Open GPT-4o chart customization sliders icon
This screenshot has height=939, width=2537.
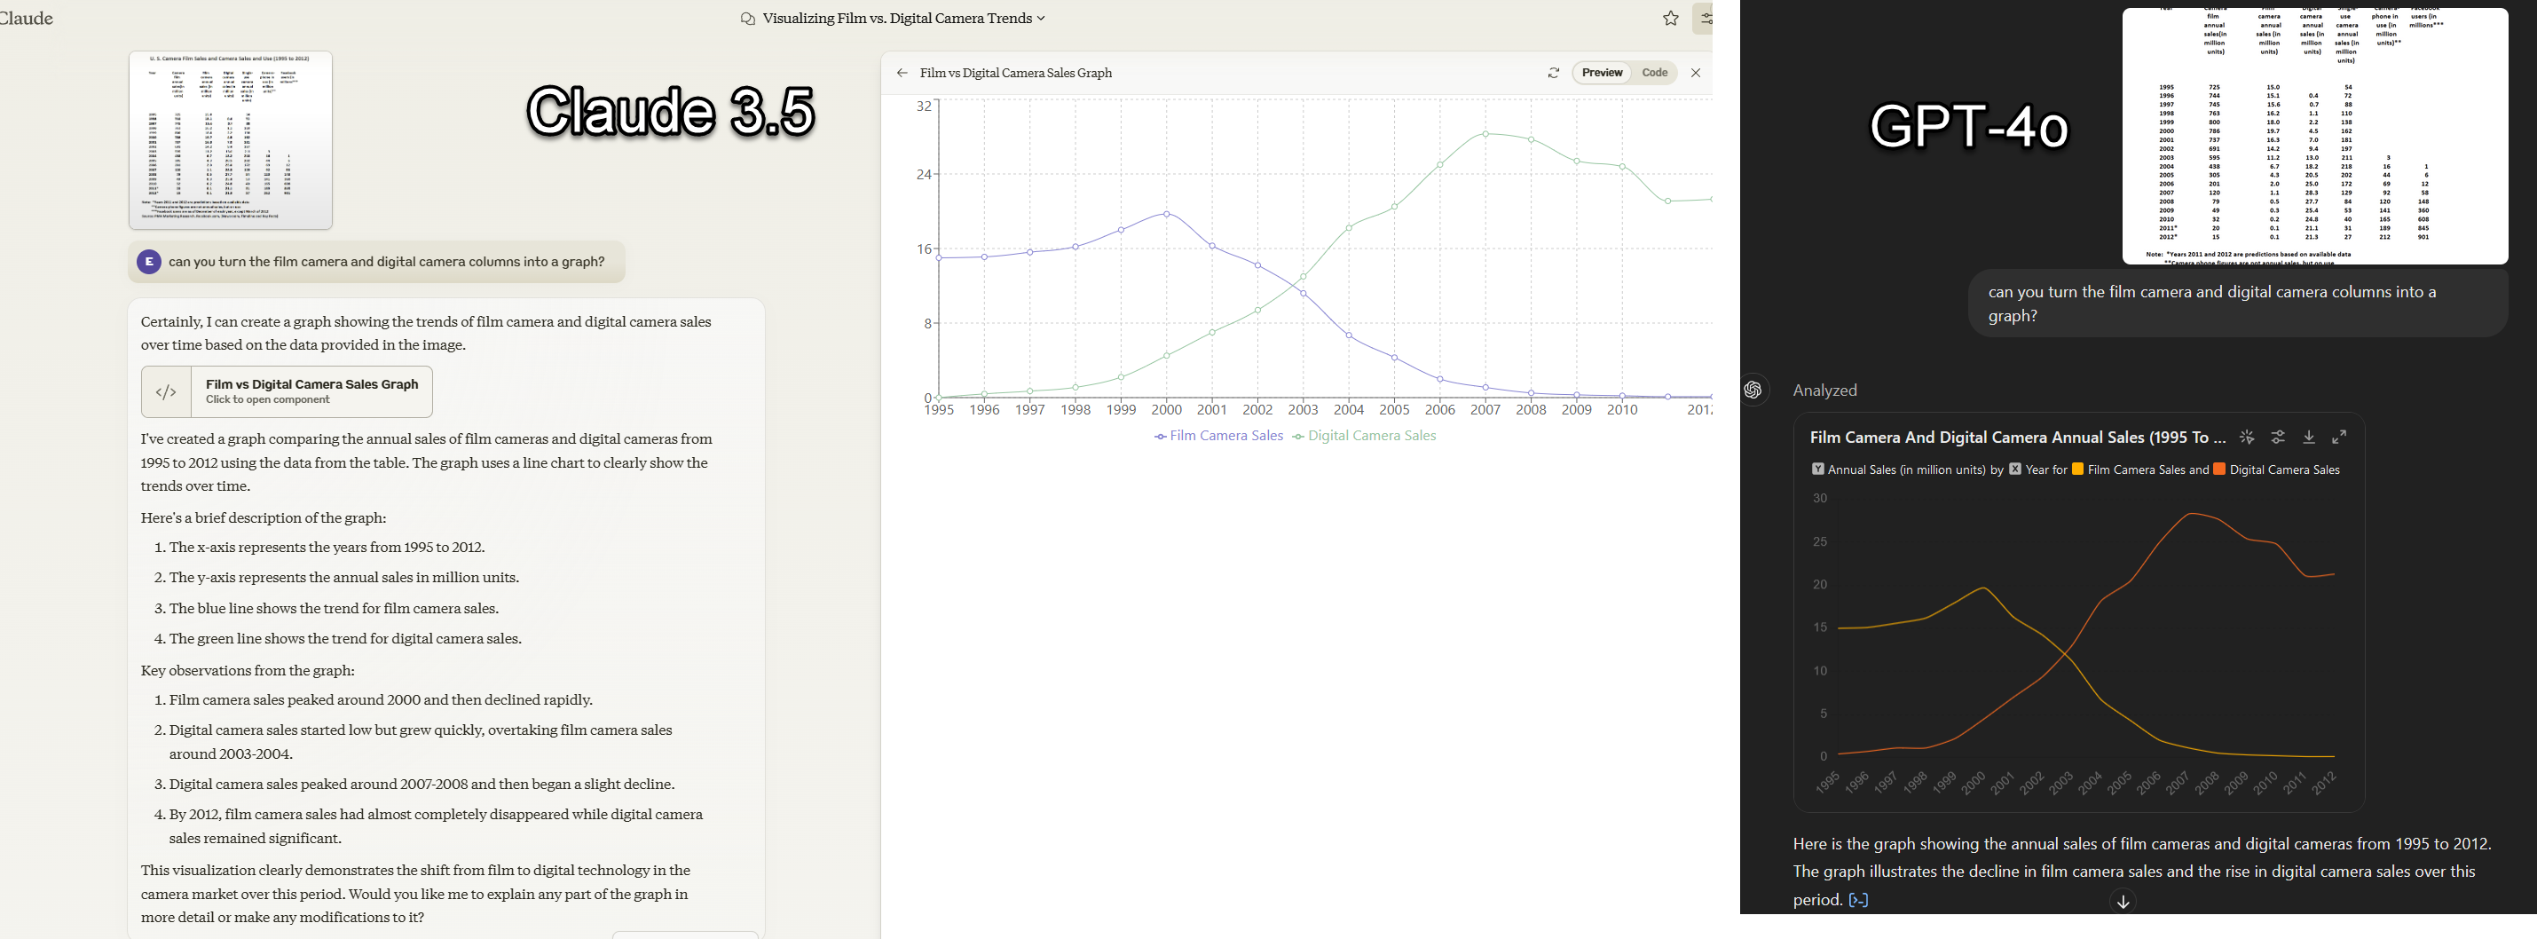[x=2278, y=438]
